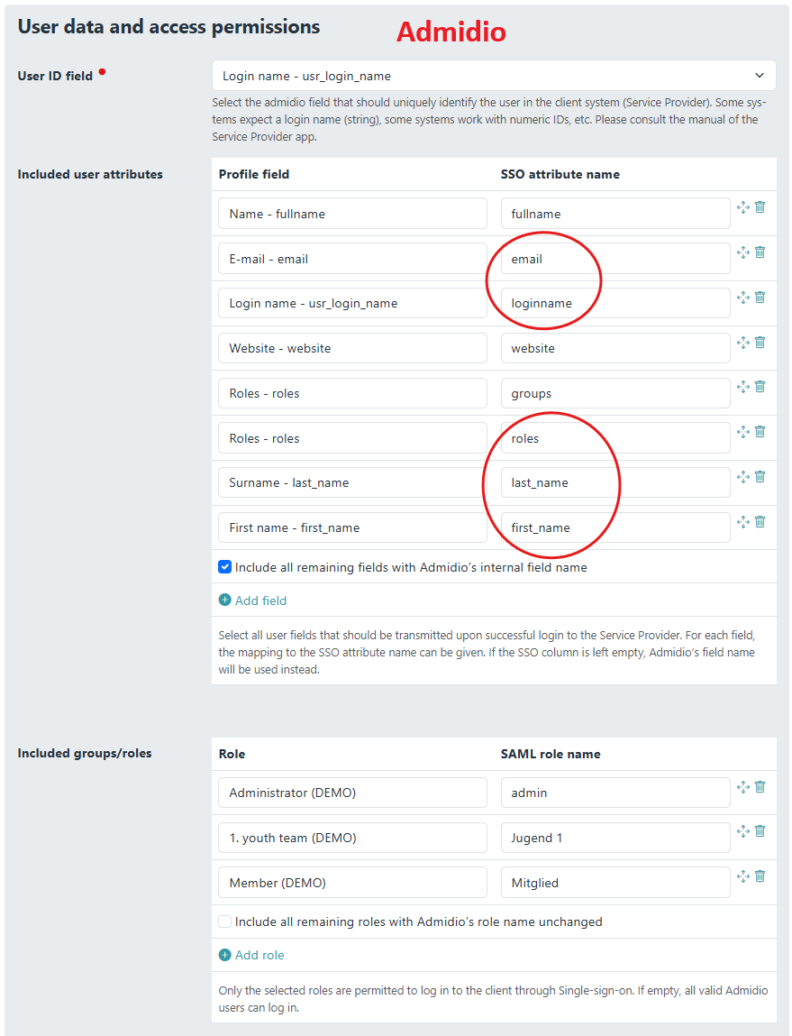Uncheck Include all remaining fields checkbox

point(225,567)
